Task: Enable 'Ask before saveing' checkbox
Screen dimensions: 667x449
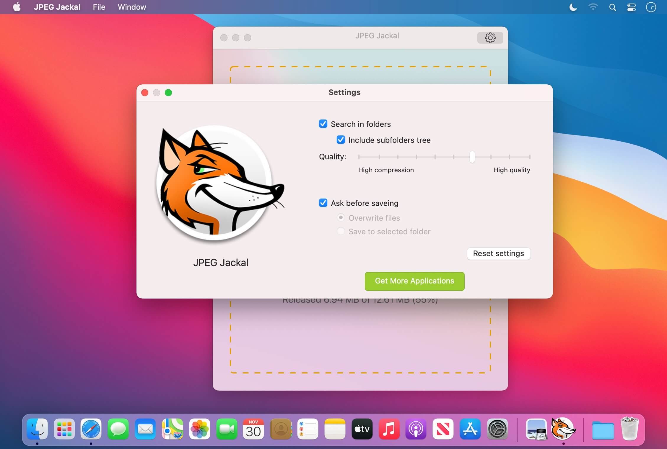Action: (x=323, y=202)
